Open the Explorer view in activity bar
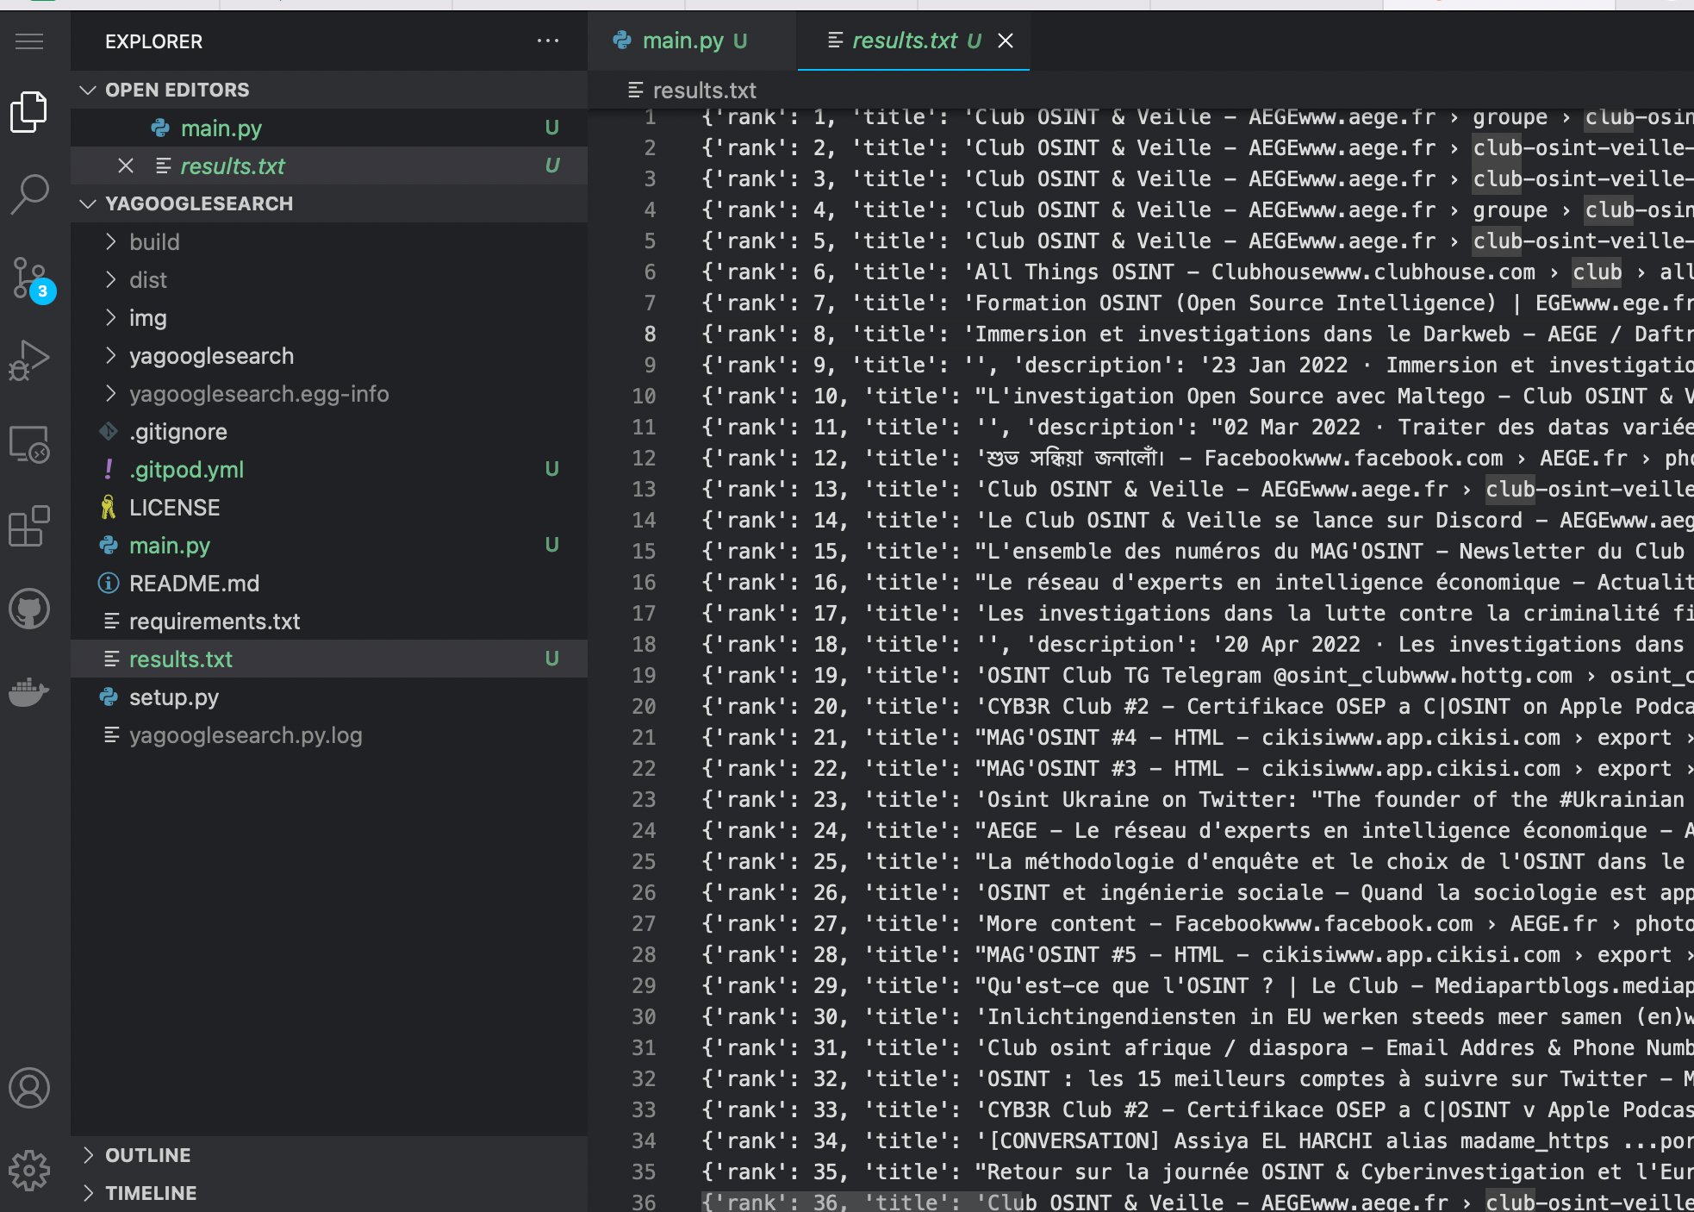Viewport: 1694px width, 1212px height. [29, 112]
